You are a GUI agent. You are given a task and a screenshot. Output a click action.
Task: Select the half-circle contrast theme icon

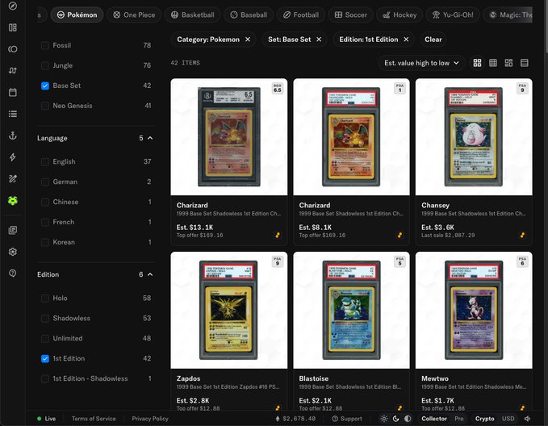[x=408, y=419]
